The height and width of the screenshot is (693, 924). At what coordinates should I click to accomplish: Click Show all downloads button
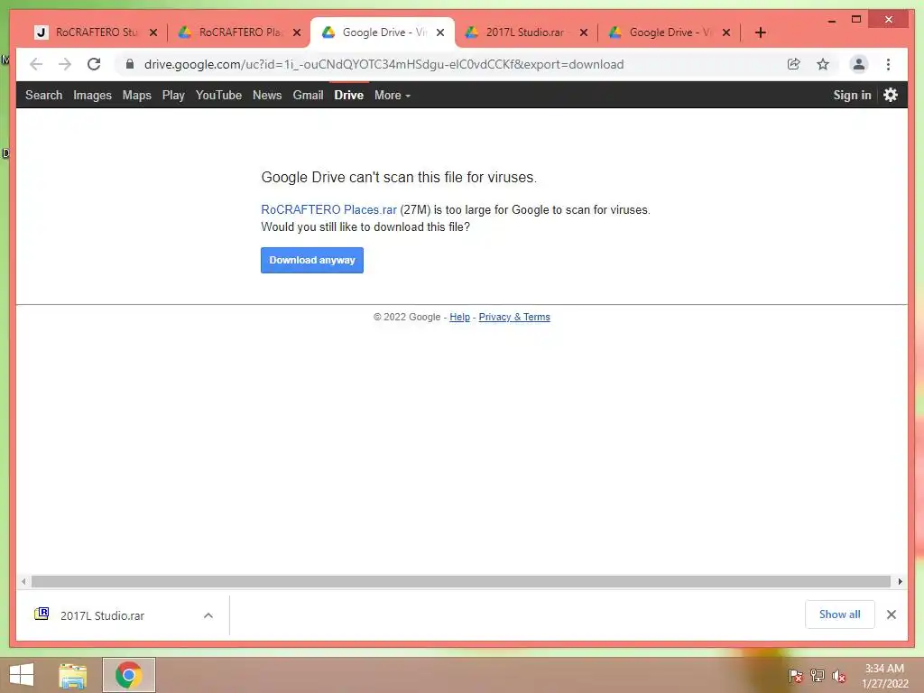[840, 614]
